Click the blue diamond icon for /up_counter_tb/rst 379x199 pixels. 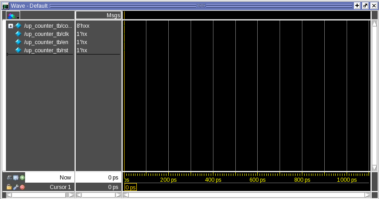[x=18, y=50]
